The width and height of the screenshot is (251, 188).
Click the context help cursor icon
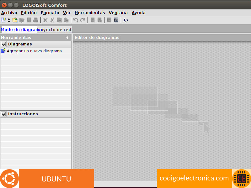tap(125, 20)
